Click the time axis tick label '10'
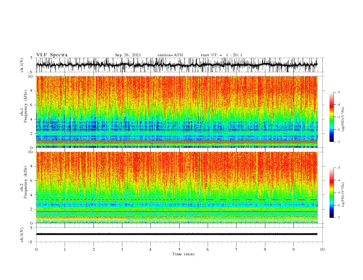The width and height of the screenshot is (363, 280). pyautogui.click(x=322, y=249)
